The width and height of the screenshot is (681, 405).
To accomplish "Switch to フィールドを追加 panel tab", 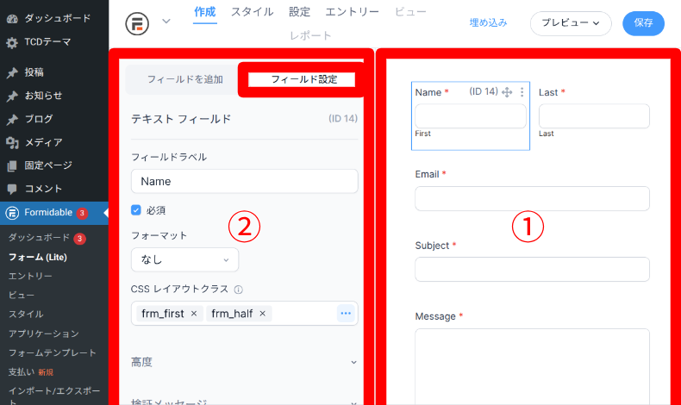I will [185, 79].
